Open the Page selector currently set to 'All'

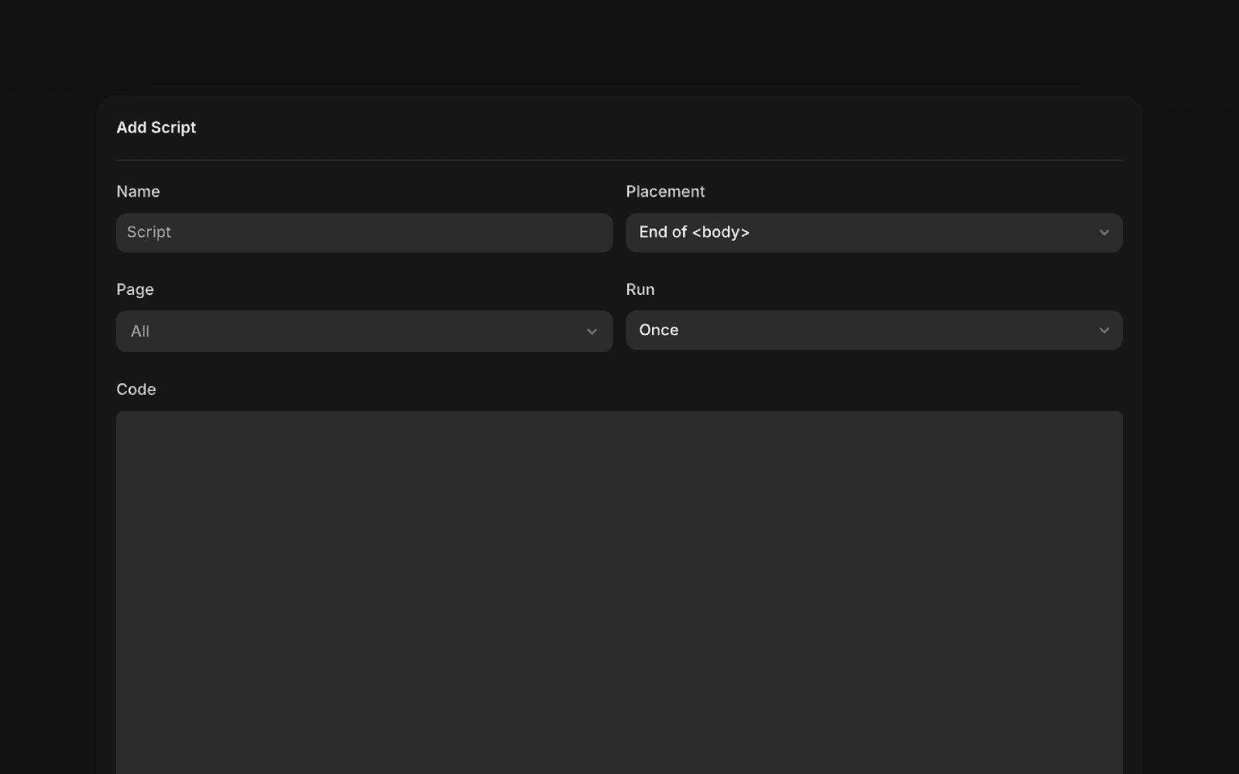click(364, 331)
